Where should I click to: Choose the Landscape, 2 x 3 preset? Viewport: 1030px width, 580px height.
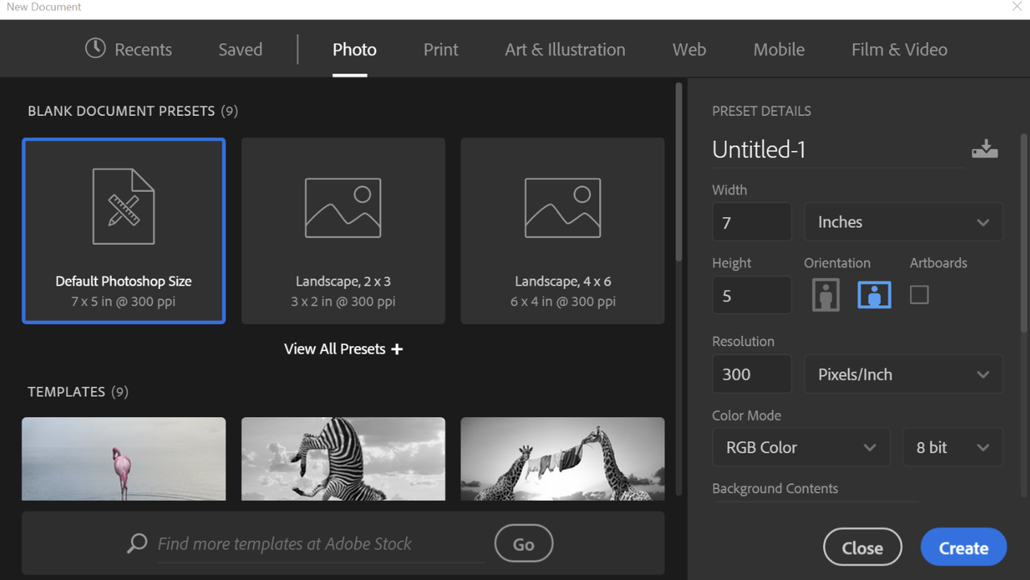(343, 230)
